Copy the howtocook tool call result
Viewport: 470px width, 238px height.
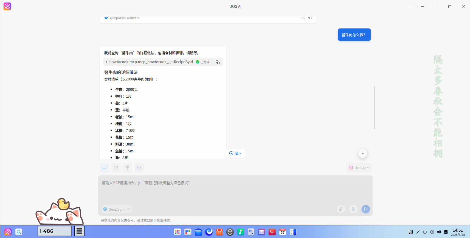tap(218, 62)
